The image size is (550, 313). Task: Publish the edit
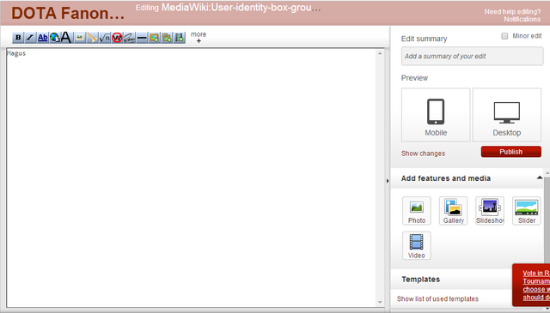coord(511,152)
